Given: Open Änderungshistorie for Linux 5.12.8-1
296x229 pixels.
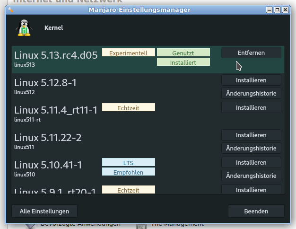Looking at the screenshot, I should 251,93.
